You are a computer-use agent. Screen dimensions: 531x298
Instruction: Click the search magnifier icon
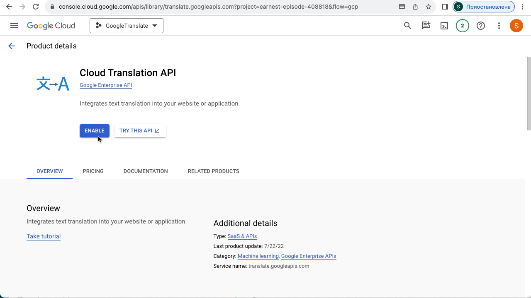(x=407, y=26)
